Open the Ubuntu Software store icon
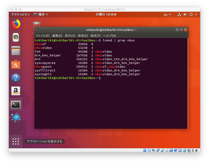 [x=16, y=63]
